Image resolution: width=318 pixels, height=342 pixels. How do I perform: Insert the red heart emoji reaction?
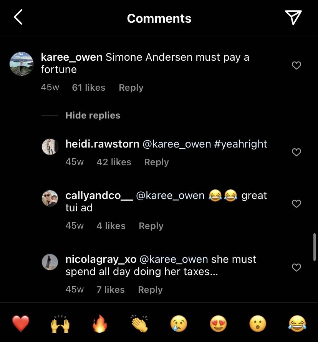(x=21, y=324)
